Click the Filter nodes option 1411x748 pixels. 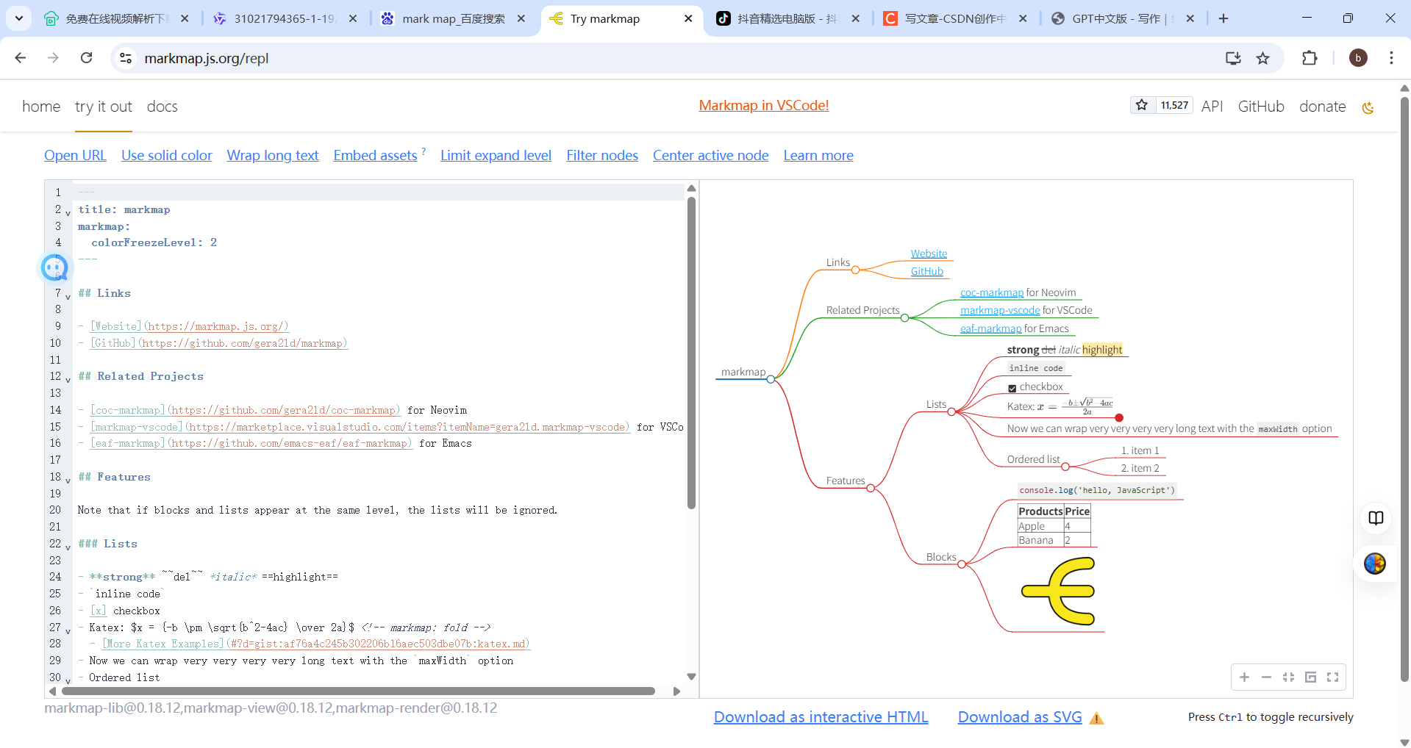click(602, 155)
